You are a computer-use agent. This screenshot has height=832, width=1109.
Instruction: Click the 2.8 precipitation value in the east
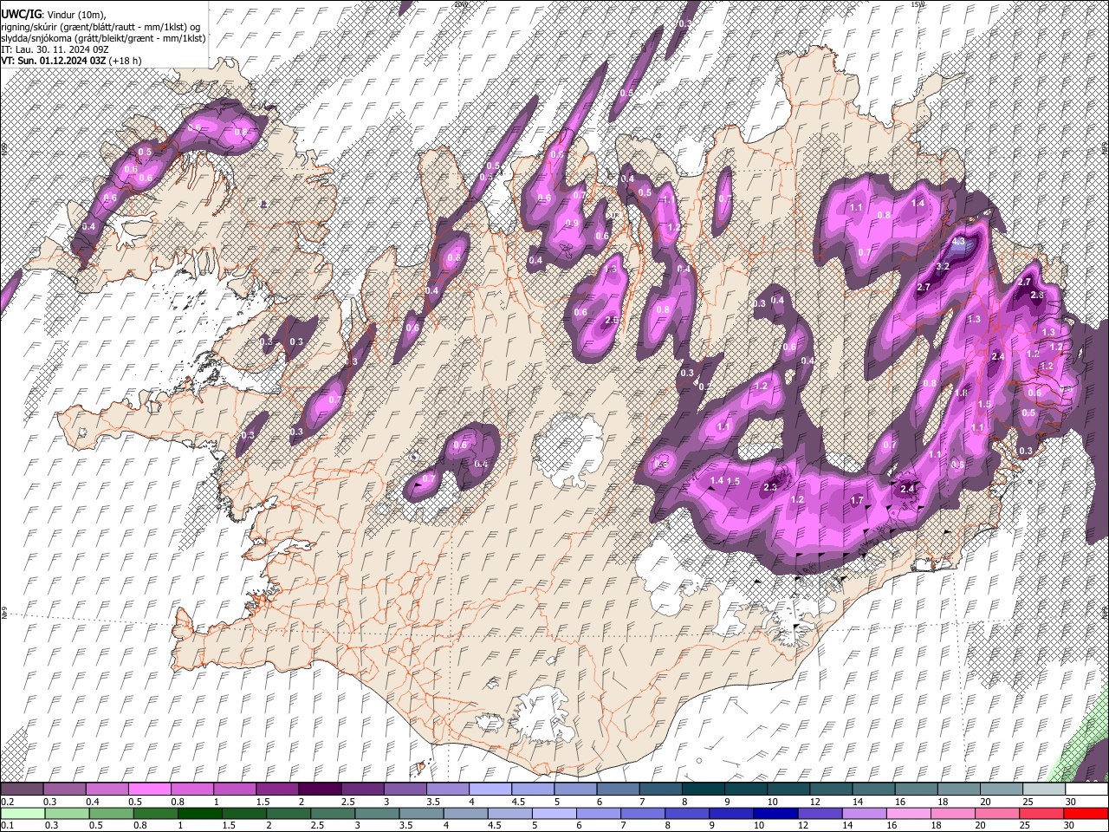1038,296
